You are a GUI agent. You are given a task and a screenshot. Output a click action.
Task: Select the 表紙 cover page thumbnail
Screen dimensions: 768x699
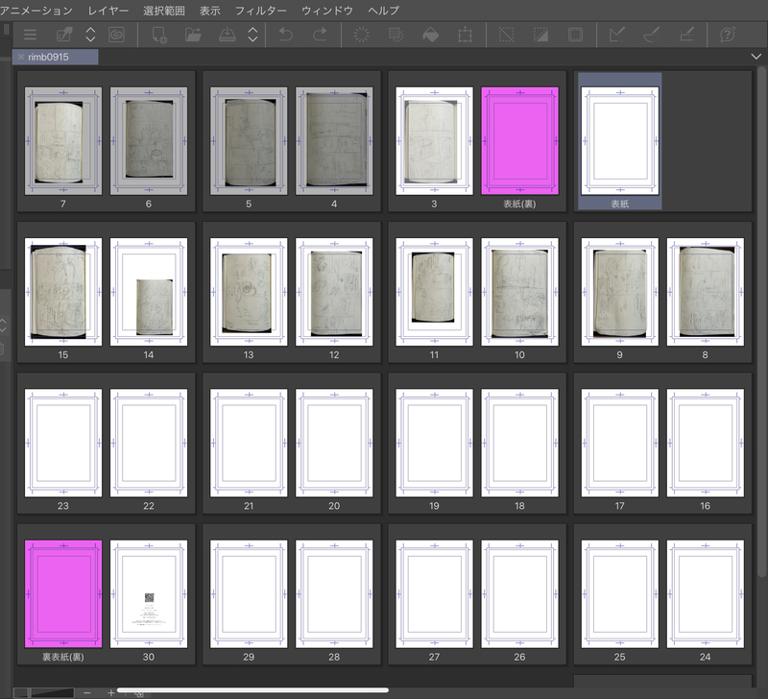[619, 141]
